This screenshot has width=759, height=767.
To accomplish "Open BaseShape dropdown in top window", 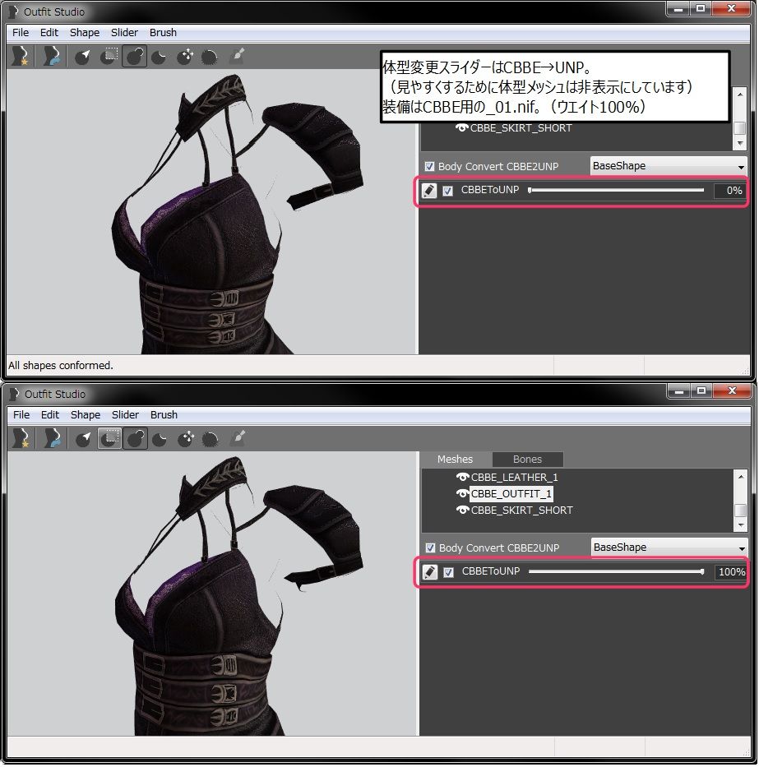I will (x=669, y=166).
